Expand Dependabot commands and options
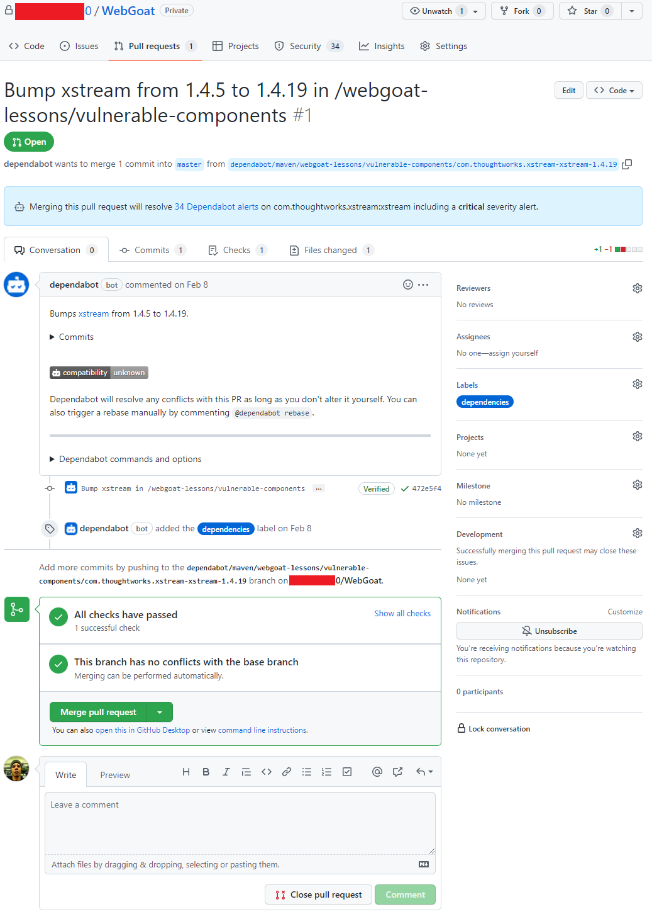The height and width of the screenshot is (914, 652). pos(126,459)
